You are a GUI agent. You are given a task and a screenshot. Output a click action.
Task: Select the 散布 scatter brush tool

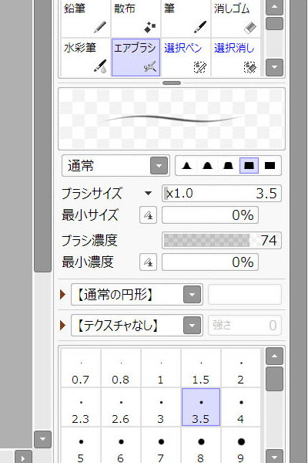tap(136, 18)
